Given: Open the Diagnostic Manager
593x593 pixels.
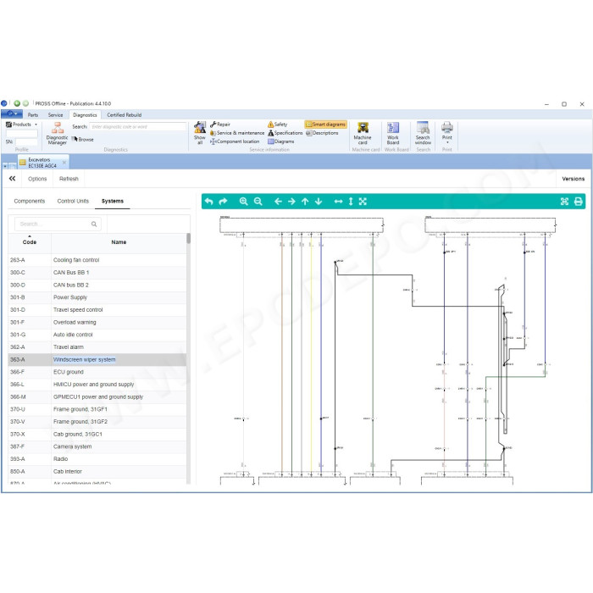Looking at the screenshot, I should pos(57,133).
